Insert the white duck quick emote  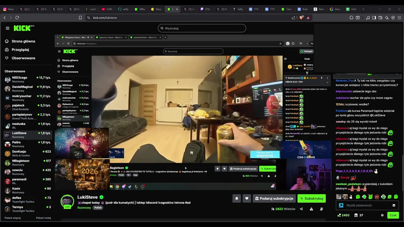(x=351, y=197)
